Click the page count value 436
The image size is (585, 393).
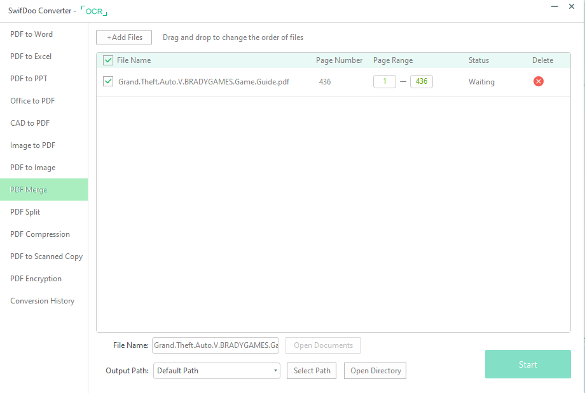(324, 82)
